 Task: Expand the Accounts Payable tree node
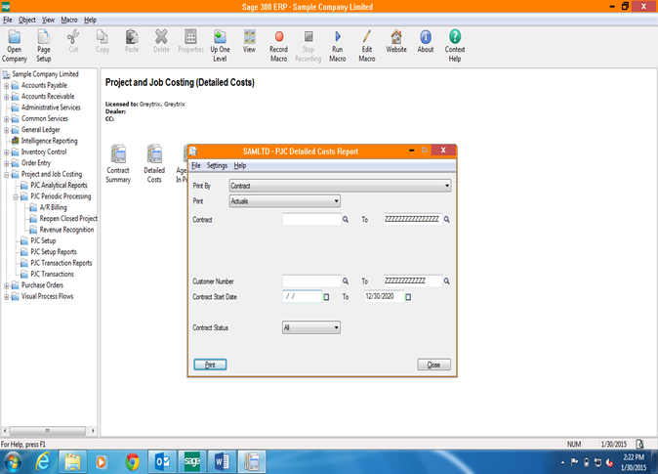click(x=6, y=86)
